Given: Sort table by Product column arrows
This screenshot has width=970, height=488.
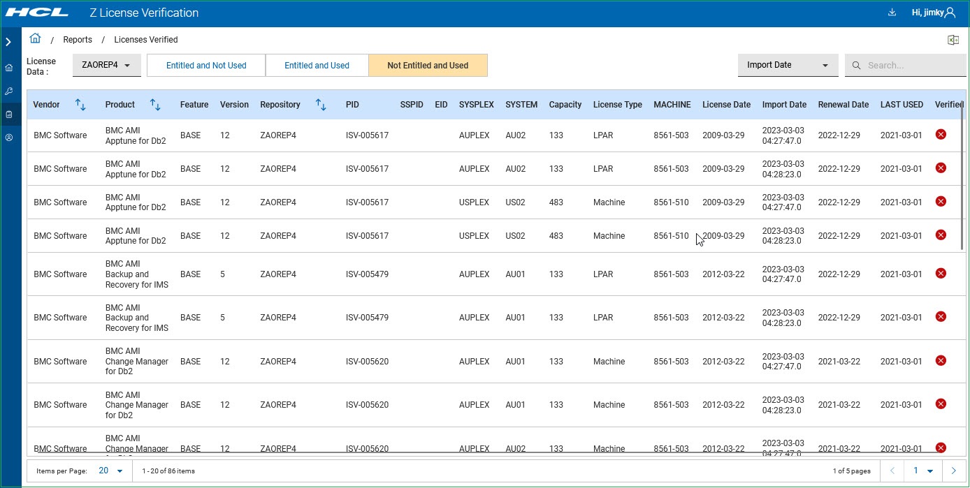Looking at the screenshot, I should [155, 105].
